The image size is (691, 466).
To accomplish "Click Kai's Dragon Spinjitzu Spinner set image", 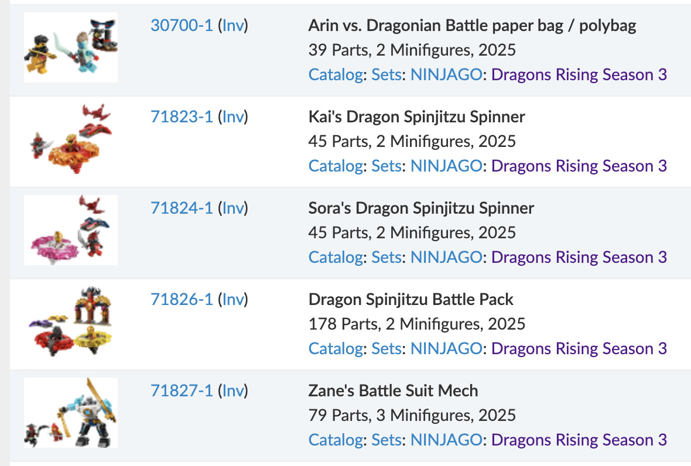I will tap(71, 139).
